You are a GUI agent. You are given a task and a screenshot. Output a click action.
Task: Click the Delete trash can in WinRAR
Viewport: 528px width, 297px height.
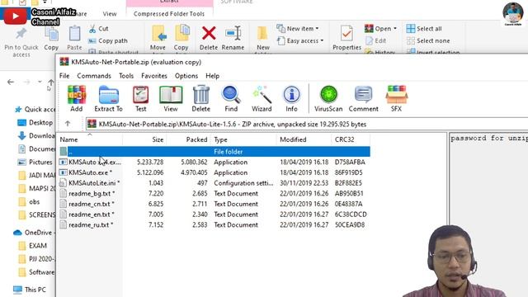pos(201,98)
